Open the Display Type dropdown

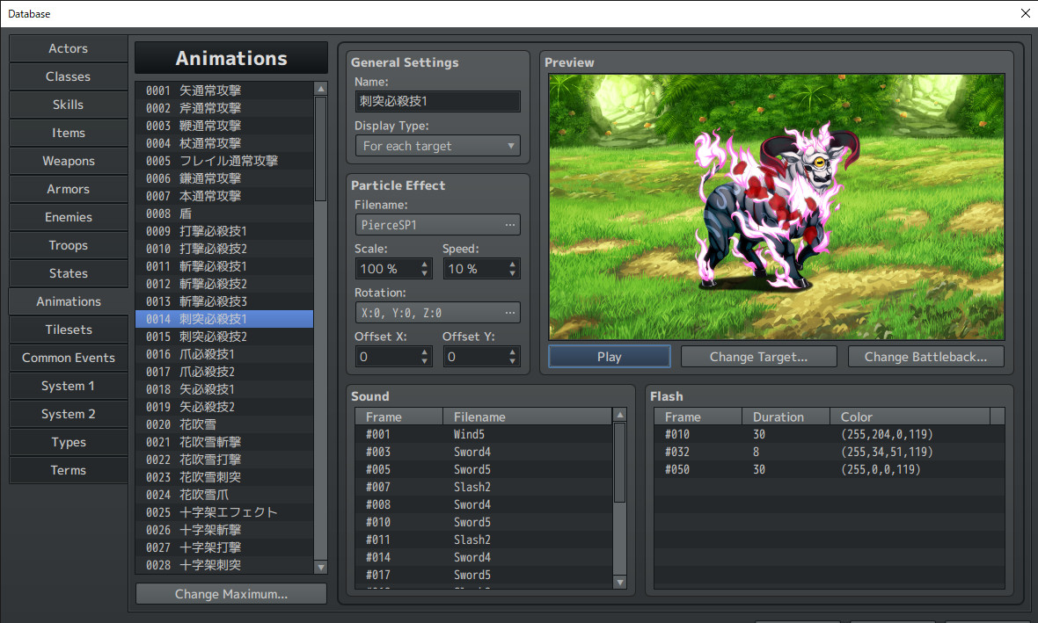coord(437,146)
